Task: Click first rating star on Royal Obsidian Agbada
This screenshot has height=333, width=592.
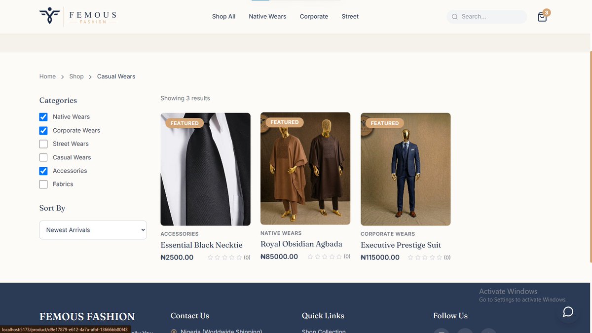Action: point(310,257)
